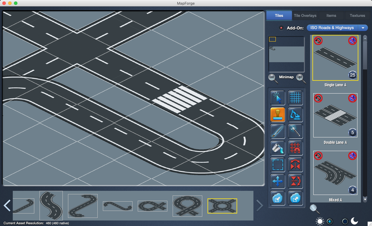This screenshot has width=372, height=226.
Task: Pick the paint bucket fill tool
Action: tap(278, 148)
